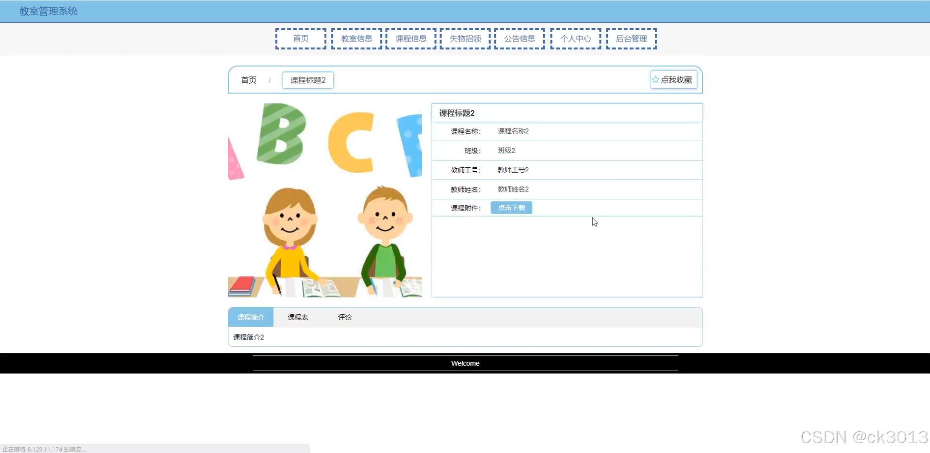The image size is (930, 453).
Task: Click the star icon on 点我收藏 button
Action: [656, 79]
